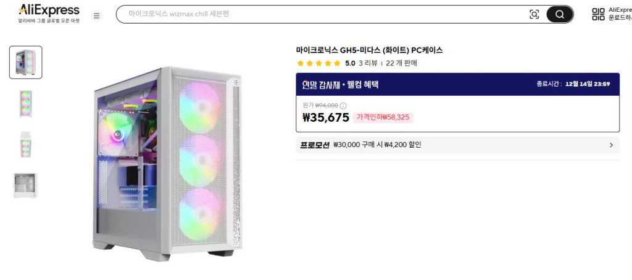Show the second front-view case thumbnail
Image resolution: width=632 pixels, height=280 pixels.
point(26,103)
